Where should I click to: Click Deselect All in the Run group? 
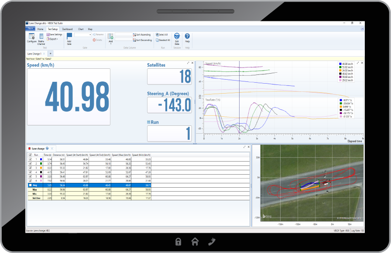pos(162,39)
